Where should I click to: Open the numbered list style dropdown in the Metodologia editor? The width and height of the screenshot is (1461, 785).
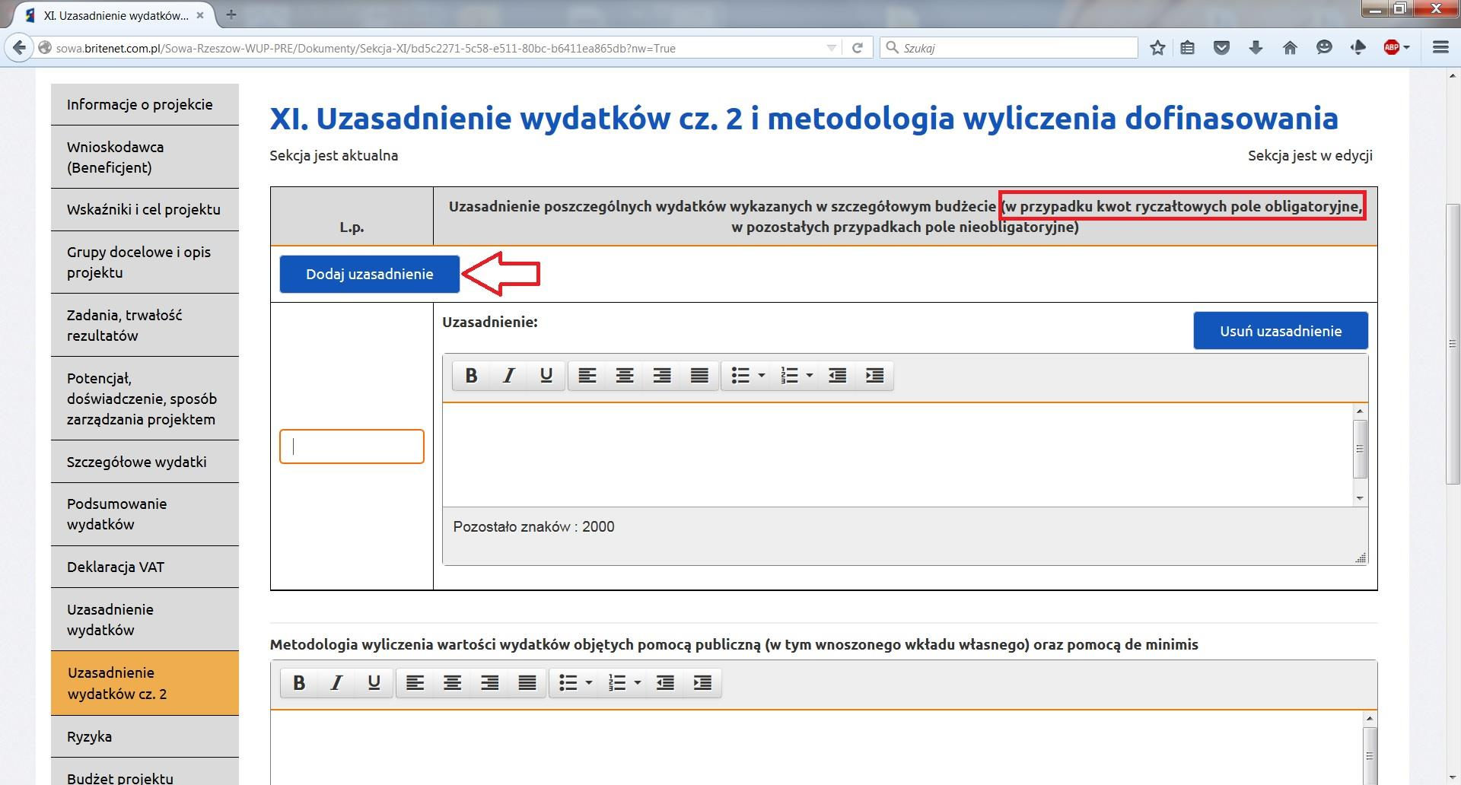(638, 682)
